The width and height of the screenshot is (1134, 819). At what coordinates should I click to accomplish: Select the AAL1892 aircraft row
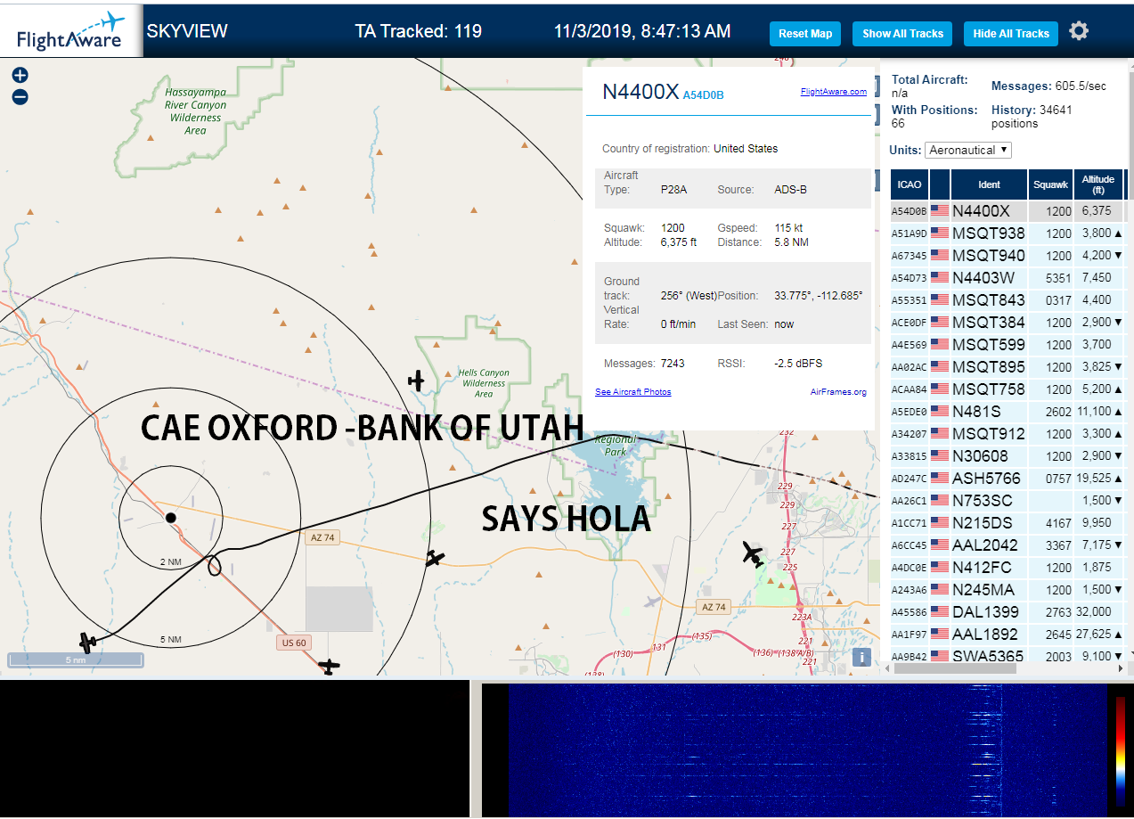tap(1008, 635)
